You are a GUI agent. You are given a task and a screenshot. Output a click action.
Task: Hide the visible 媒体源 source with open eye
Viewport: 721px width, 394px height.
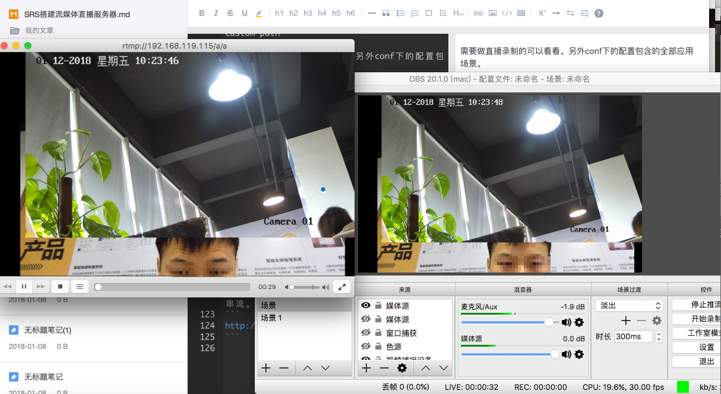coord(366,306)
